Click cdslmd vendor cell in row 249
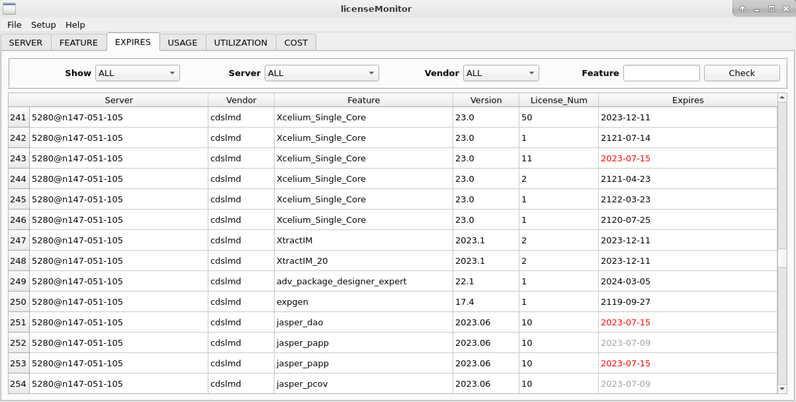 tap(241, 281)
